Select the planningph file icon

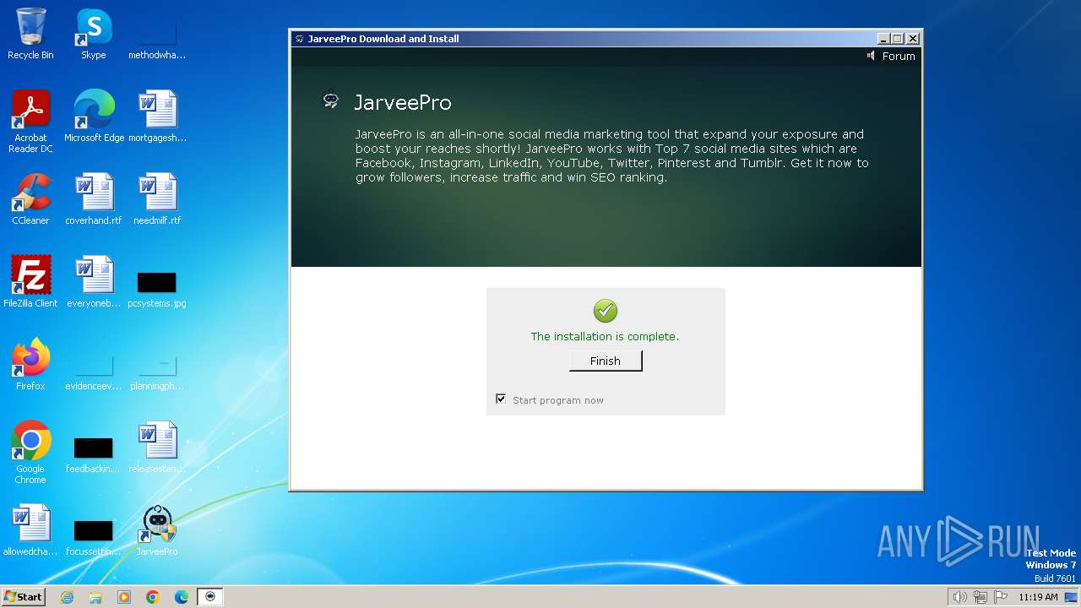coord(157,372)
